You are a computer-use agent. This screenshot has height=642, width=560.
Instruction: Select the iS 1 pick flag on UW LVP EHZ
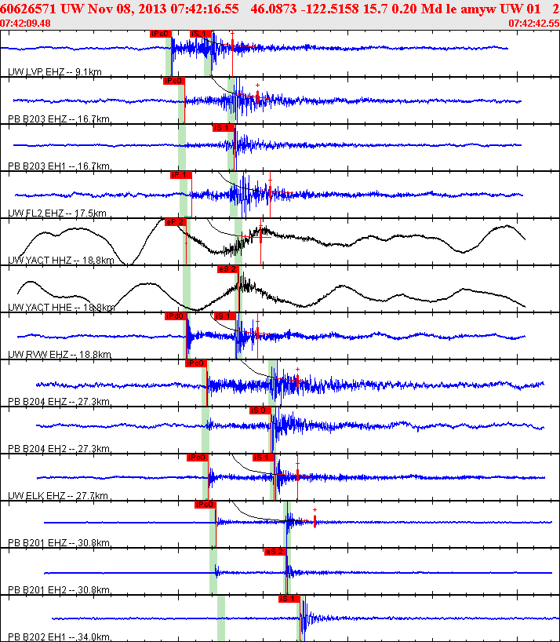click(x=201, y=34)
